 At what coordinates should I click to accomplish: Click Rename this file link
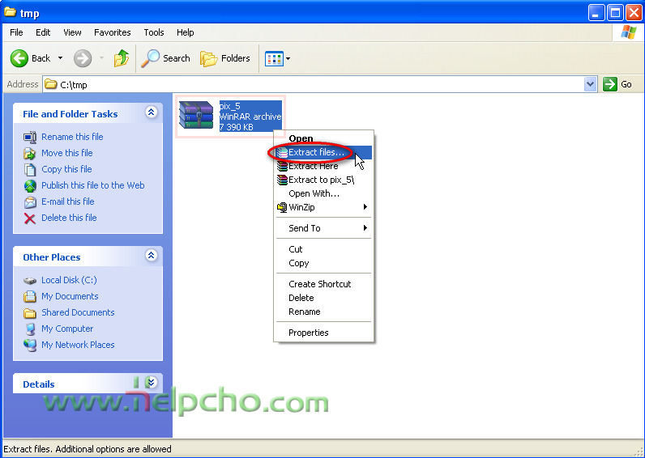[x=72, y=137]
